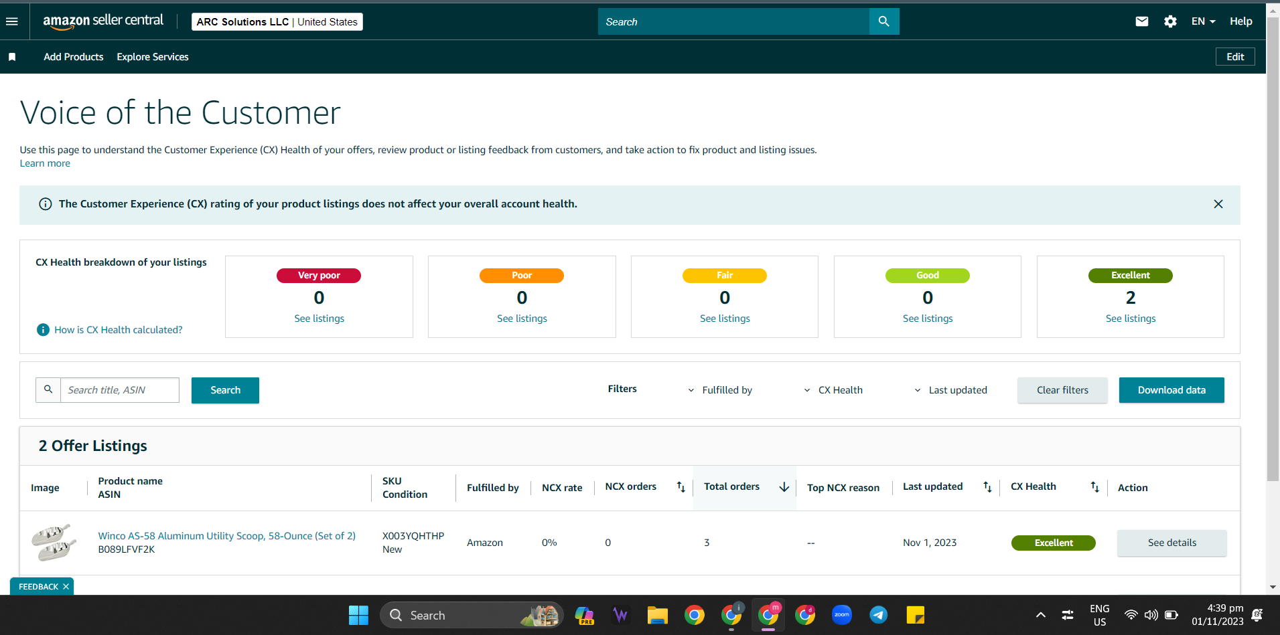1280x635 pixels.
Task: Expand the Last updated filter dropdown
Action: (950, 390)
